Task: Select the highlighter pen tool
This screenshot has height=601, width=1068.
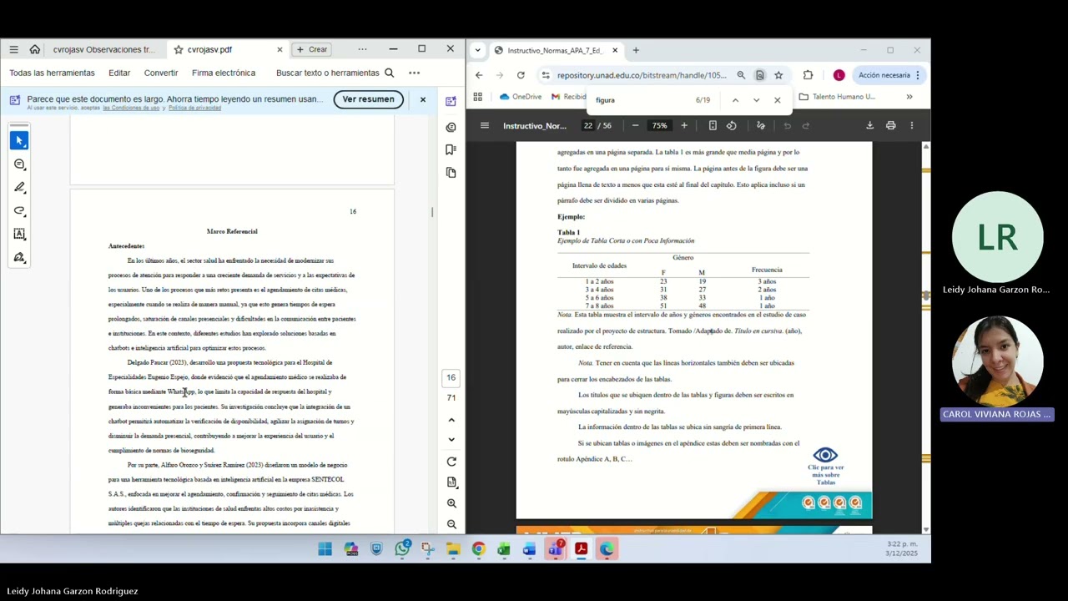Action: 19,187
